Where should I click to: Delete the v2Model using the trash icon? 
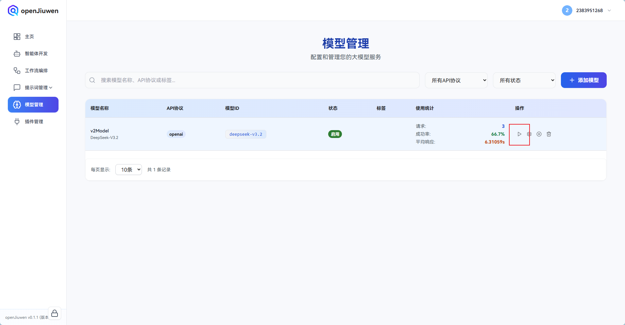pyautogui.click(x=549, y=134)
